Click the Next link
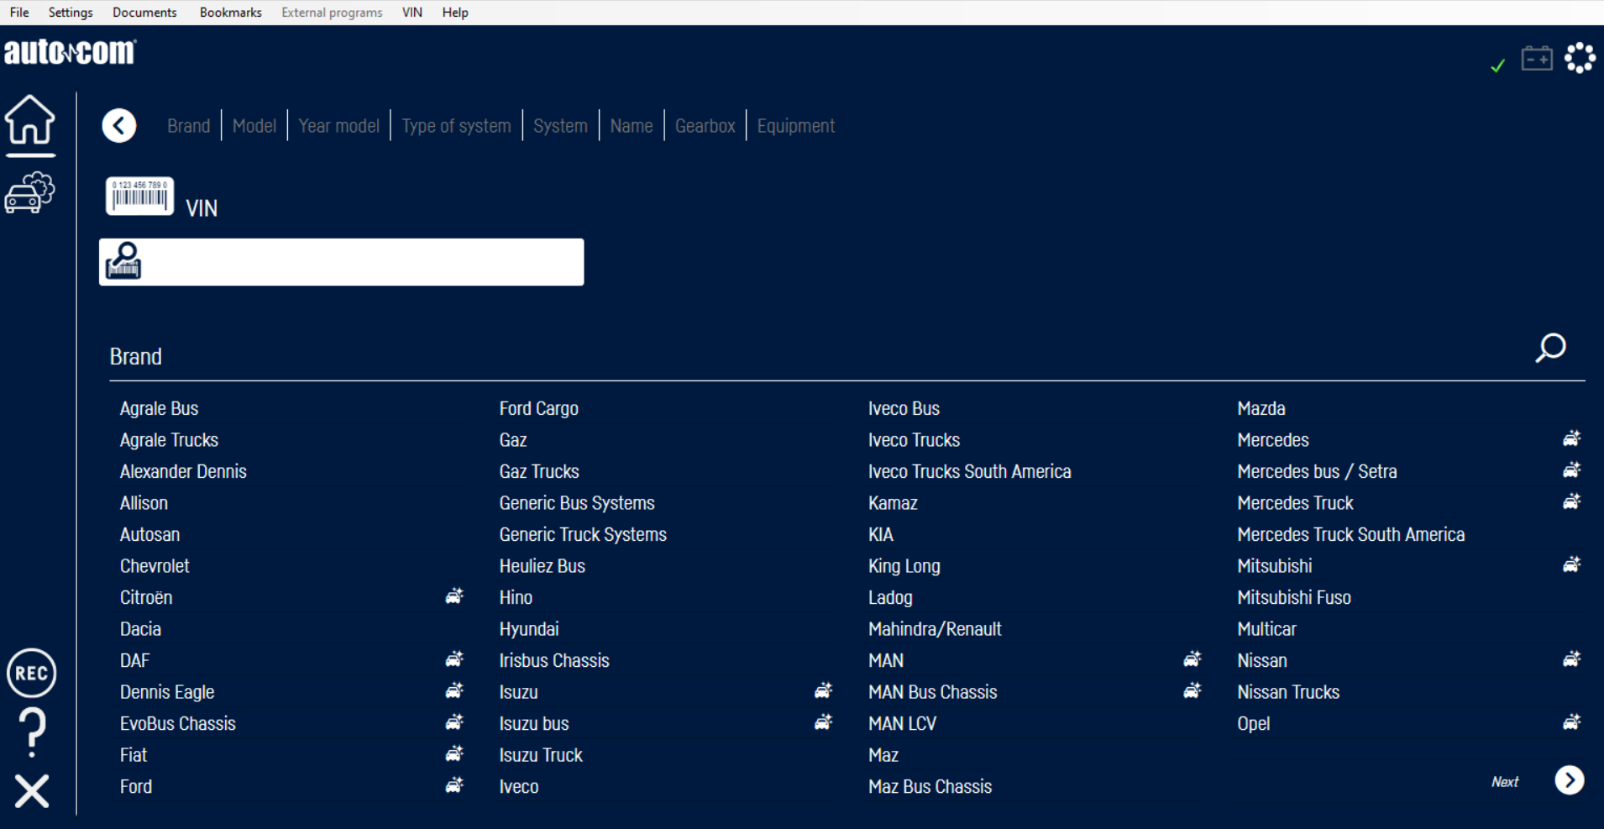The image size is (1604, 829). [1505, 782]
